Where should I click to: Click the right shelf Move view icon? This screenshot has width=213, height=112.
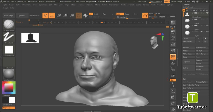tap(173, 97)
